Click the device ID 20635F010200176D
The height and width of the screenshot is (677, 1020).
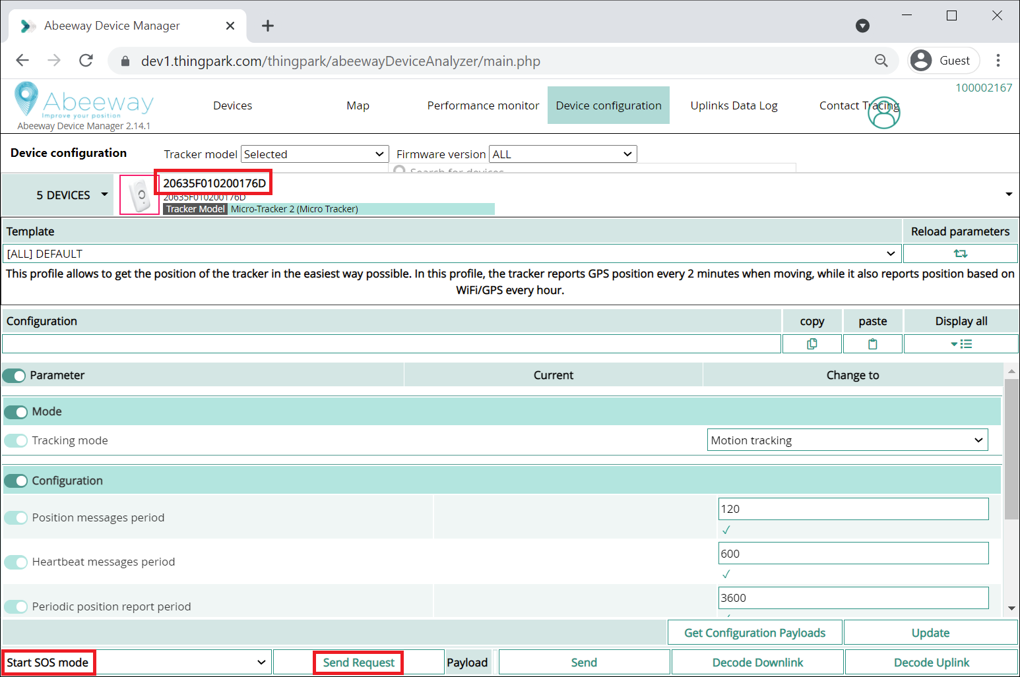(214, 183)
